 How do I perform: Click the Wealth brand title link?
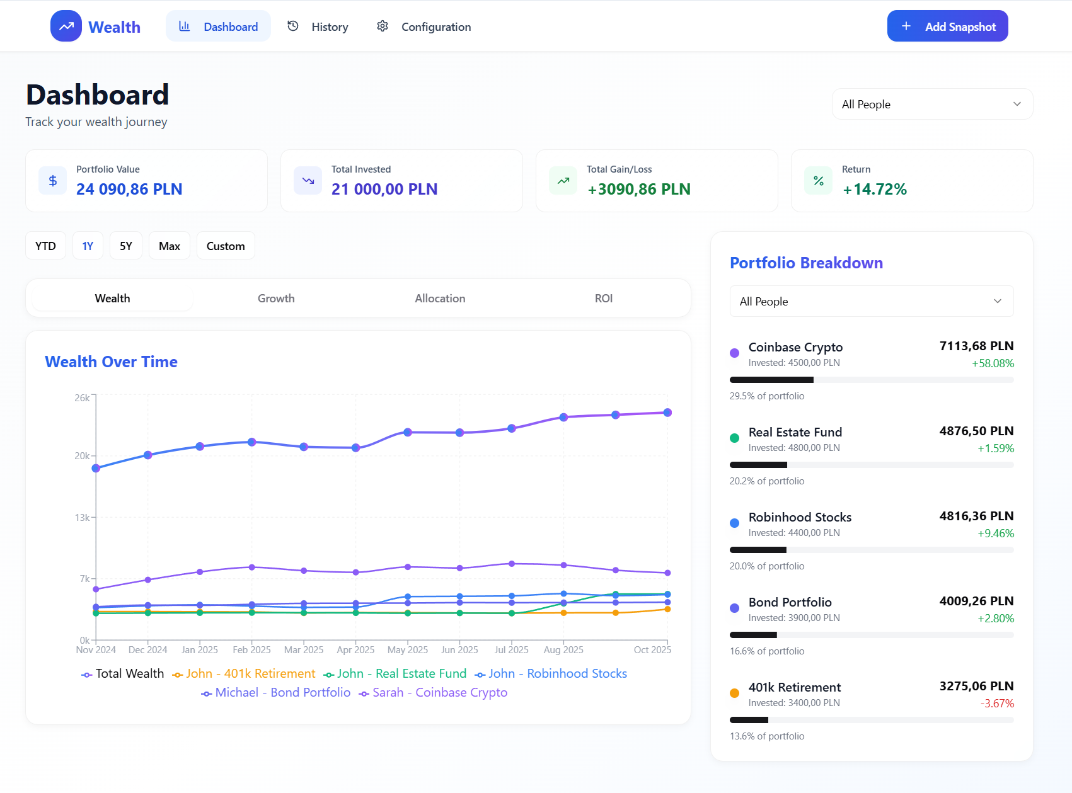coord(114,27)
